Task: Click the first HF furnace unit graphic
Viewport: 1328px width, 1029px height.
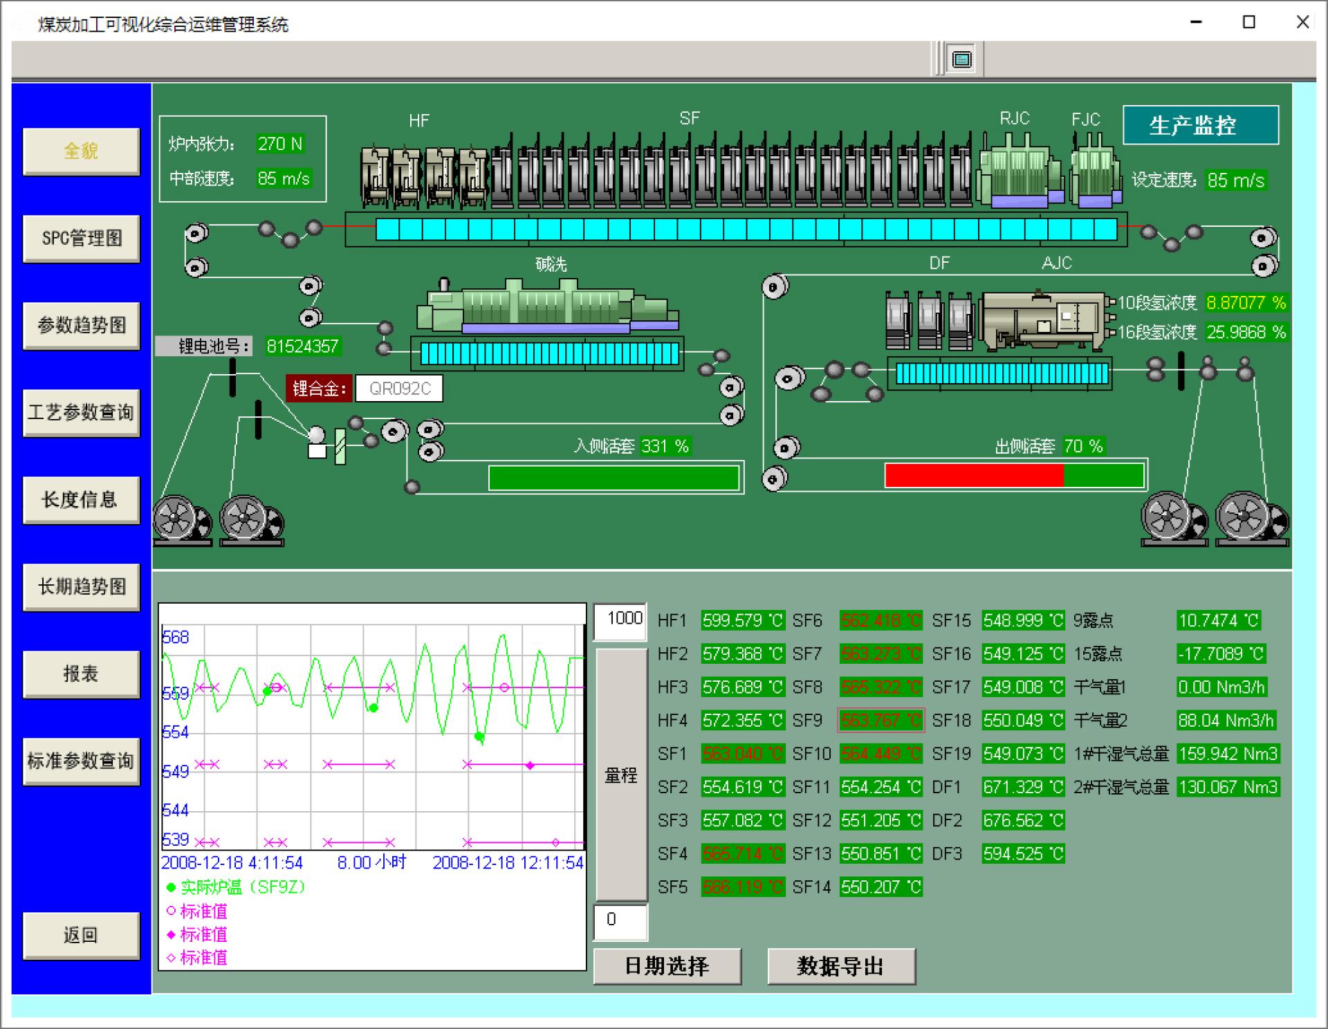Action: pos(375,176)
